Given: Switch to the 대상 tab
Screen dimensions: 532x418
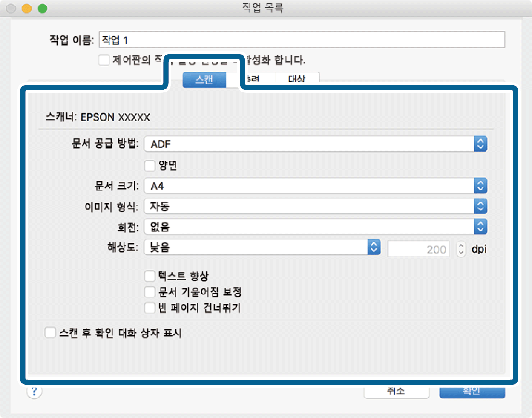Looking at the screenshot, I should point(297,79).
